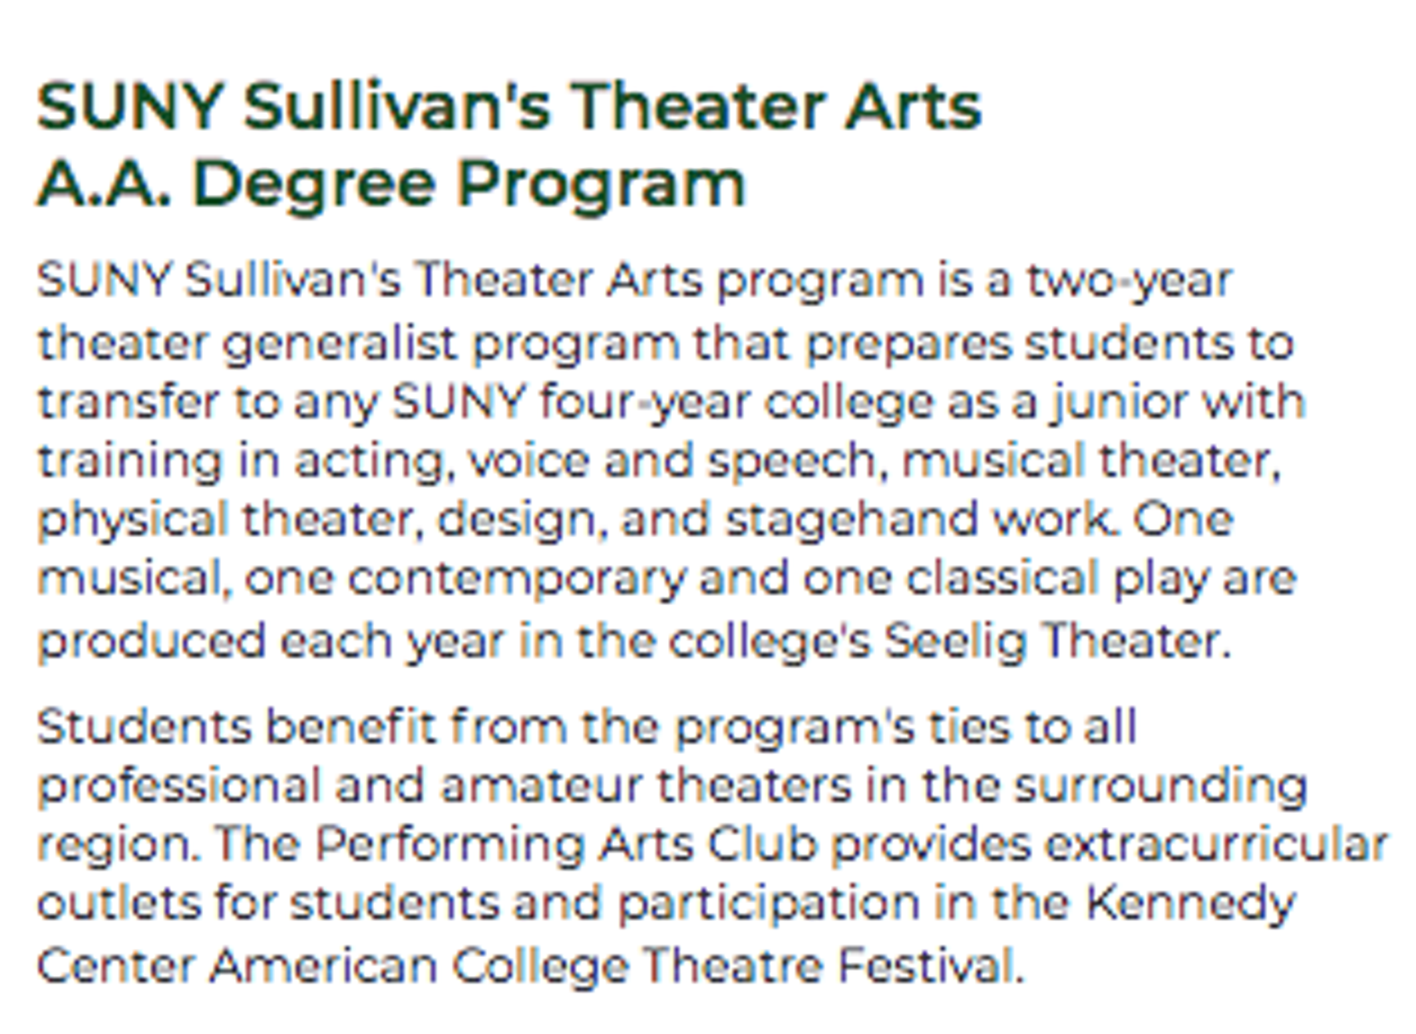The height and width of the screenshot is (1034, 1416).
Task: Click the word "two-year" in first paragraph
Action: click(1129, 281)
